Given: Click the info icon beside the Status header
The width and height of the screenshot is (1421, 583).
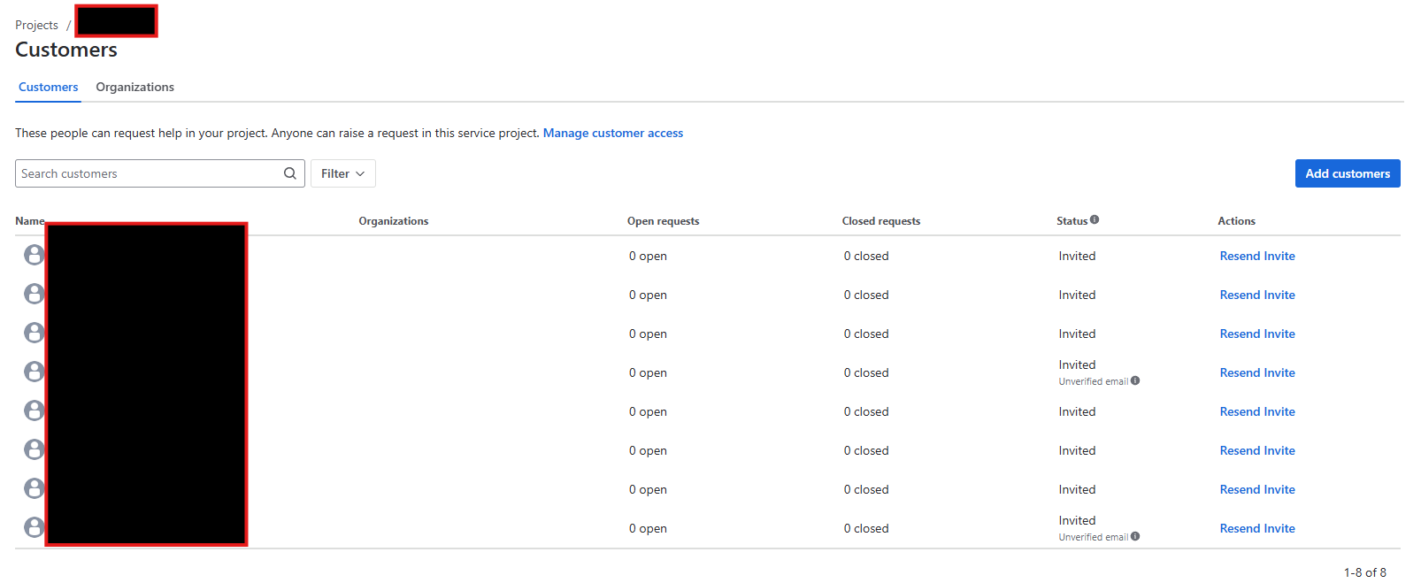Looking at the screenshot, I should click(1095, 219).
